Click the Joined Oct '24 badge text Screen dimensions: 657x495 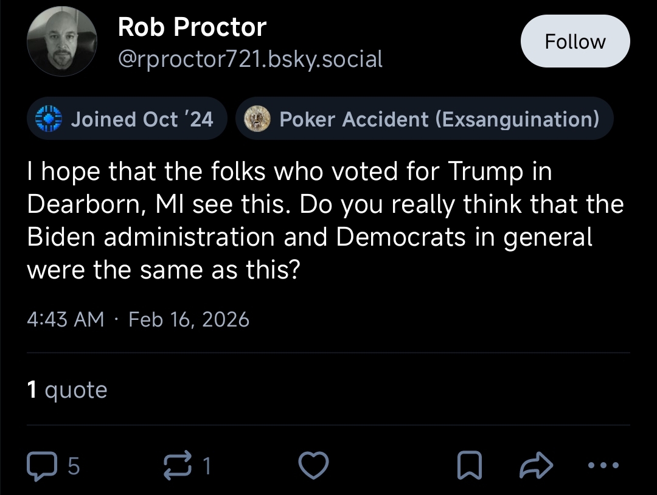click(x=142, y=119)
